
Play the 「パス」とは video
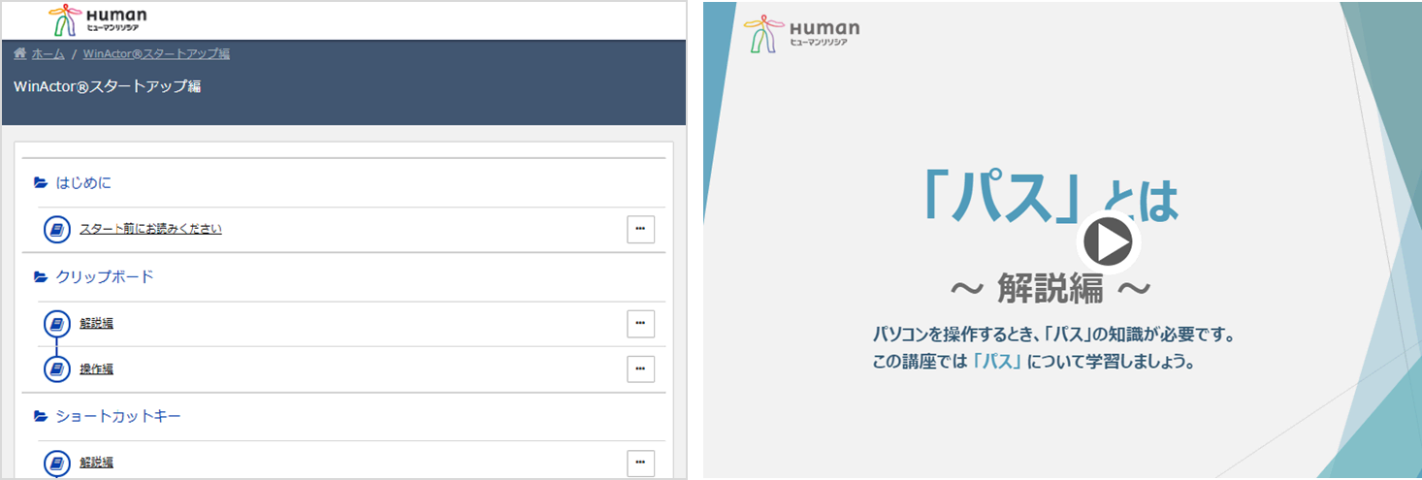[1108, 241]
